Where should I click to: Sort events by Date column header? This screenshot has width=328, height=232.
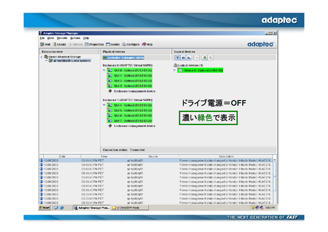coord(62,157)
